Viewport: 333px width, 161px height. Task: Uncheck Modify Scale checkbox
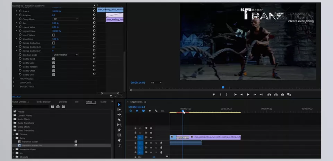(53, 63)
